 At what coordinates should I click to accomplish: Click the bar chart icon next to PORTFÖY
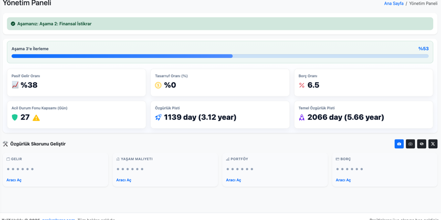[x=227, y=159]
